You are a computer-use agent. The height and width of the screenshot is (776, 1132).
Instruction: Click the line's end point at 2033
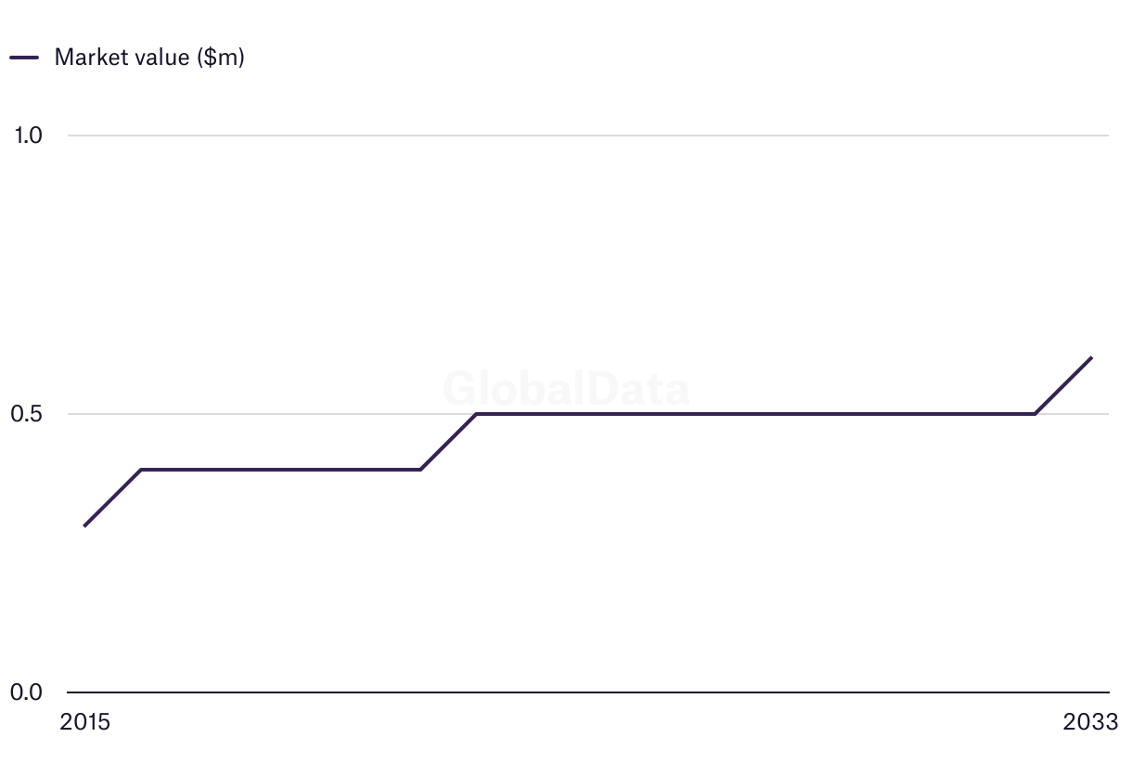pos(1091,357)
